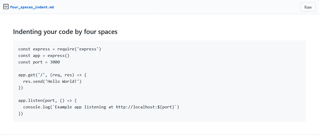The width and height of the screenshot is (319, 135).
Task: Click the "const app = express()" line
Action: pyautogui.click(x=44, y=56)
